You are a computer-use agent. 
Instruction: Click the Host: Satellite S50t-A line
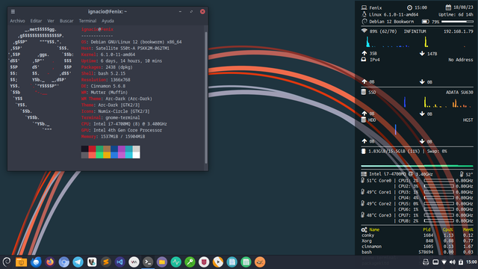click(x=125, y=48)
